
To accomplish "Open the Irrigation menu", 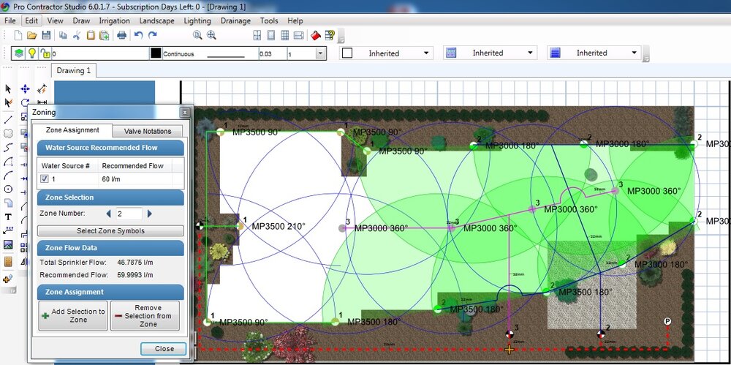I will 114,20.
